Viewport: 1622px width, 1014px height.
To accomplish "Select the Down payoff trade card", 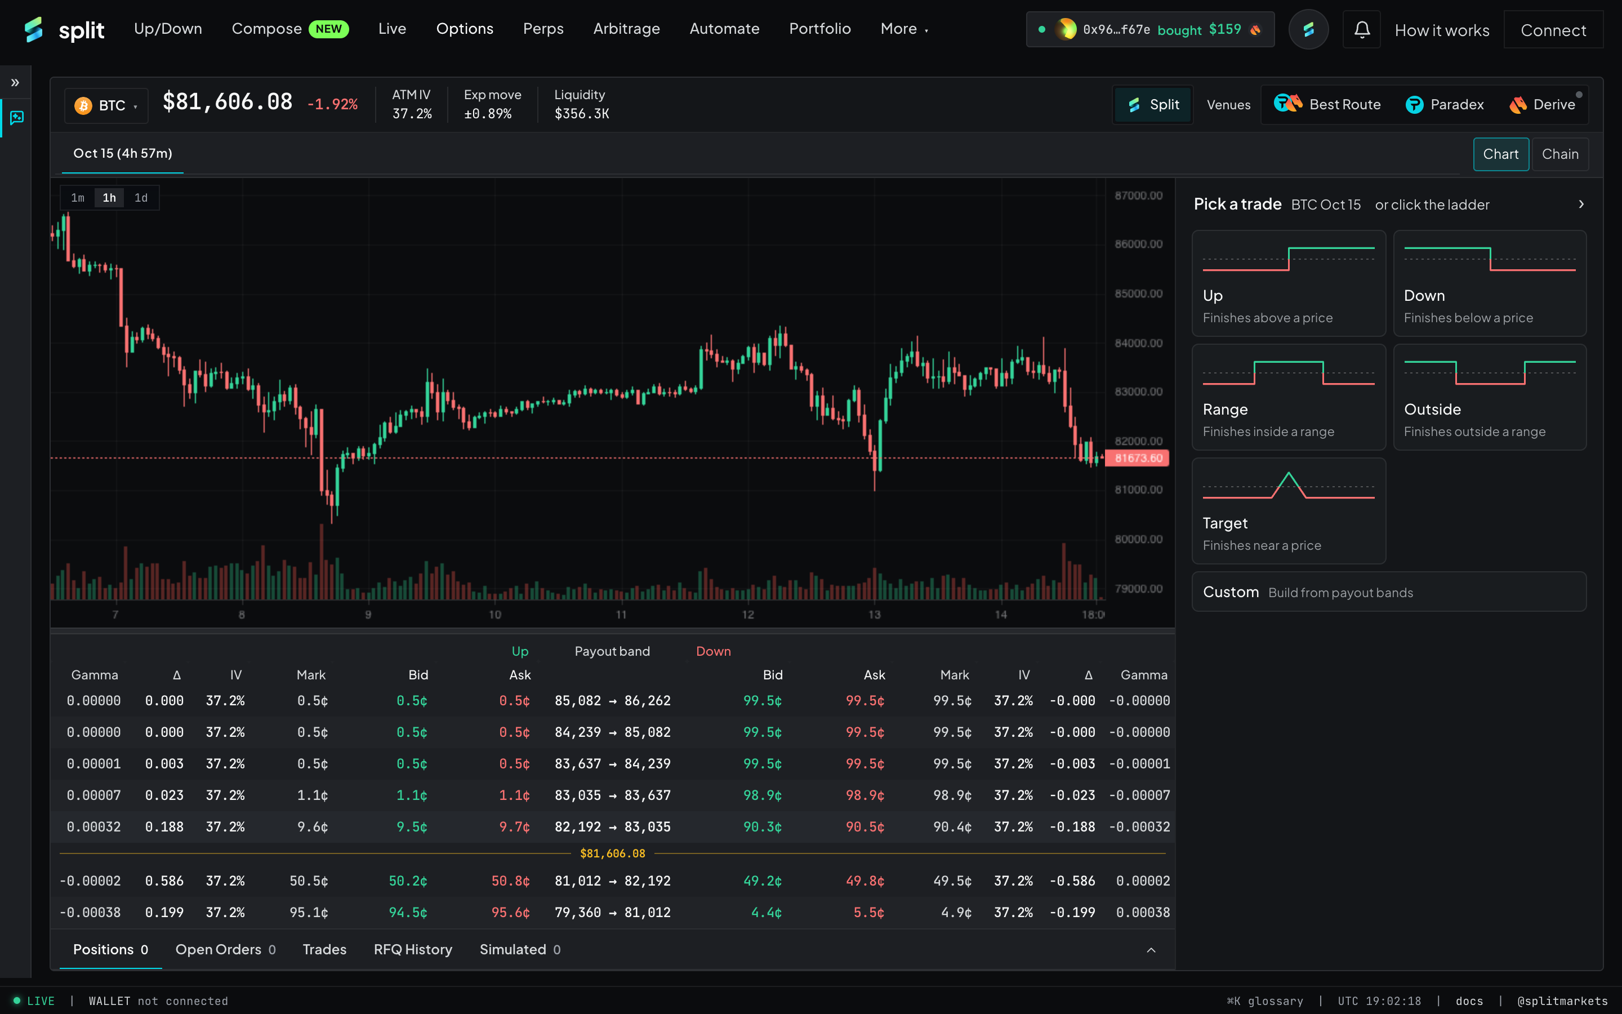I will 1489,283.
